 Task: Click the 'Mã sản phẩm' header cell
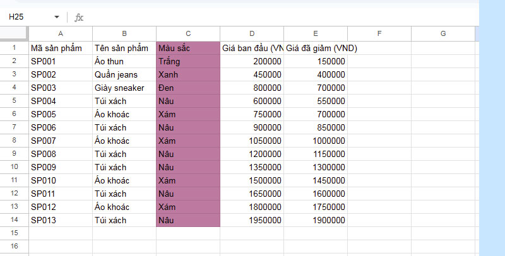[x=61, y=48]
